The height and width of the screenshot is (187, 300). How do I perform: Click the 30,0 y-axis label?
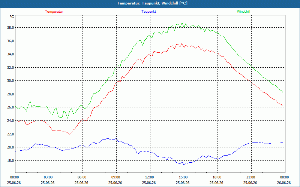[10, 81]
